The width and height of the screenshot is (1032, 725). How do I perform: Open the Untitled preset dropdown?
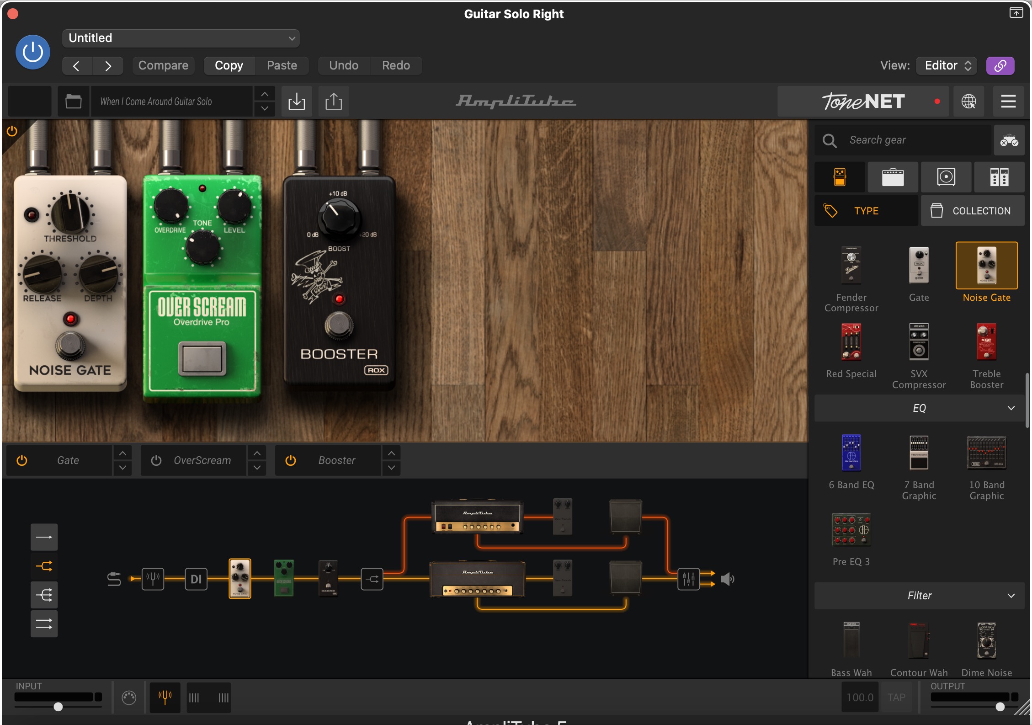click(181, 38)
